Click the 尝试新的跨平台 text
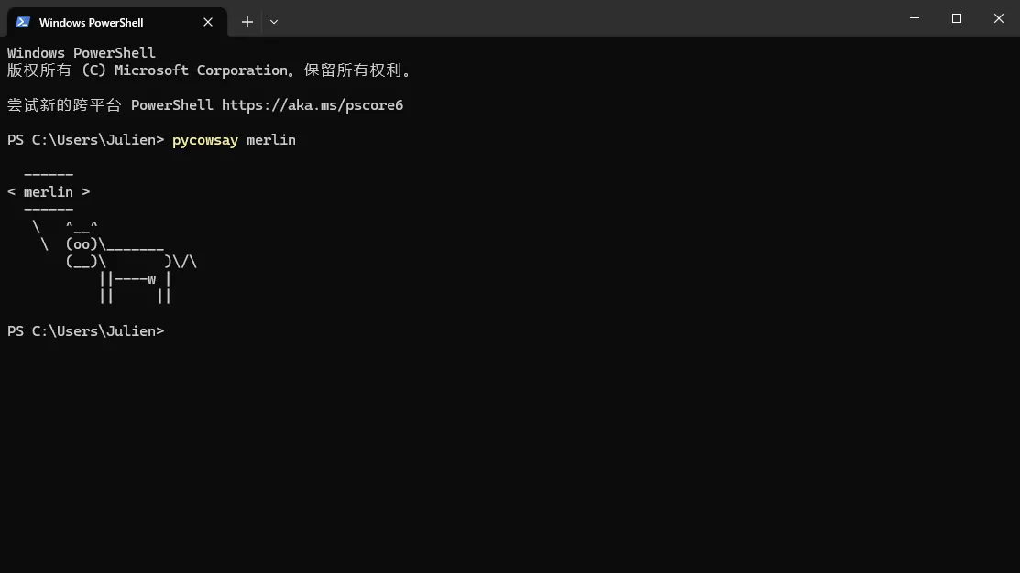Image resolution: width=1020 pixels, height=573 pixels. [64, 105]
